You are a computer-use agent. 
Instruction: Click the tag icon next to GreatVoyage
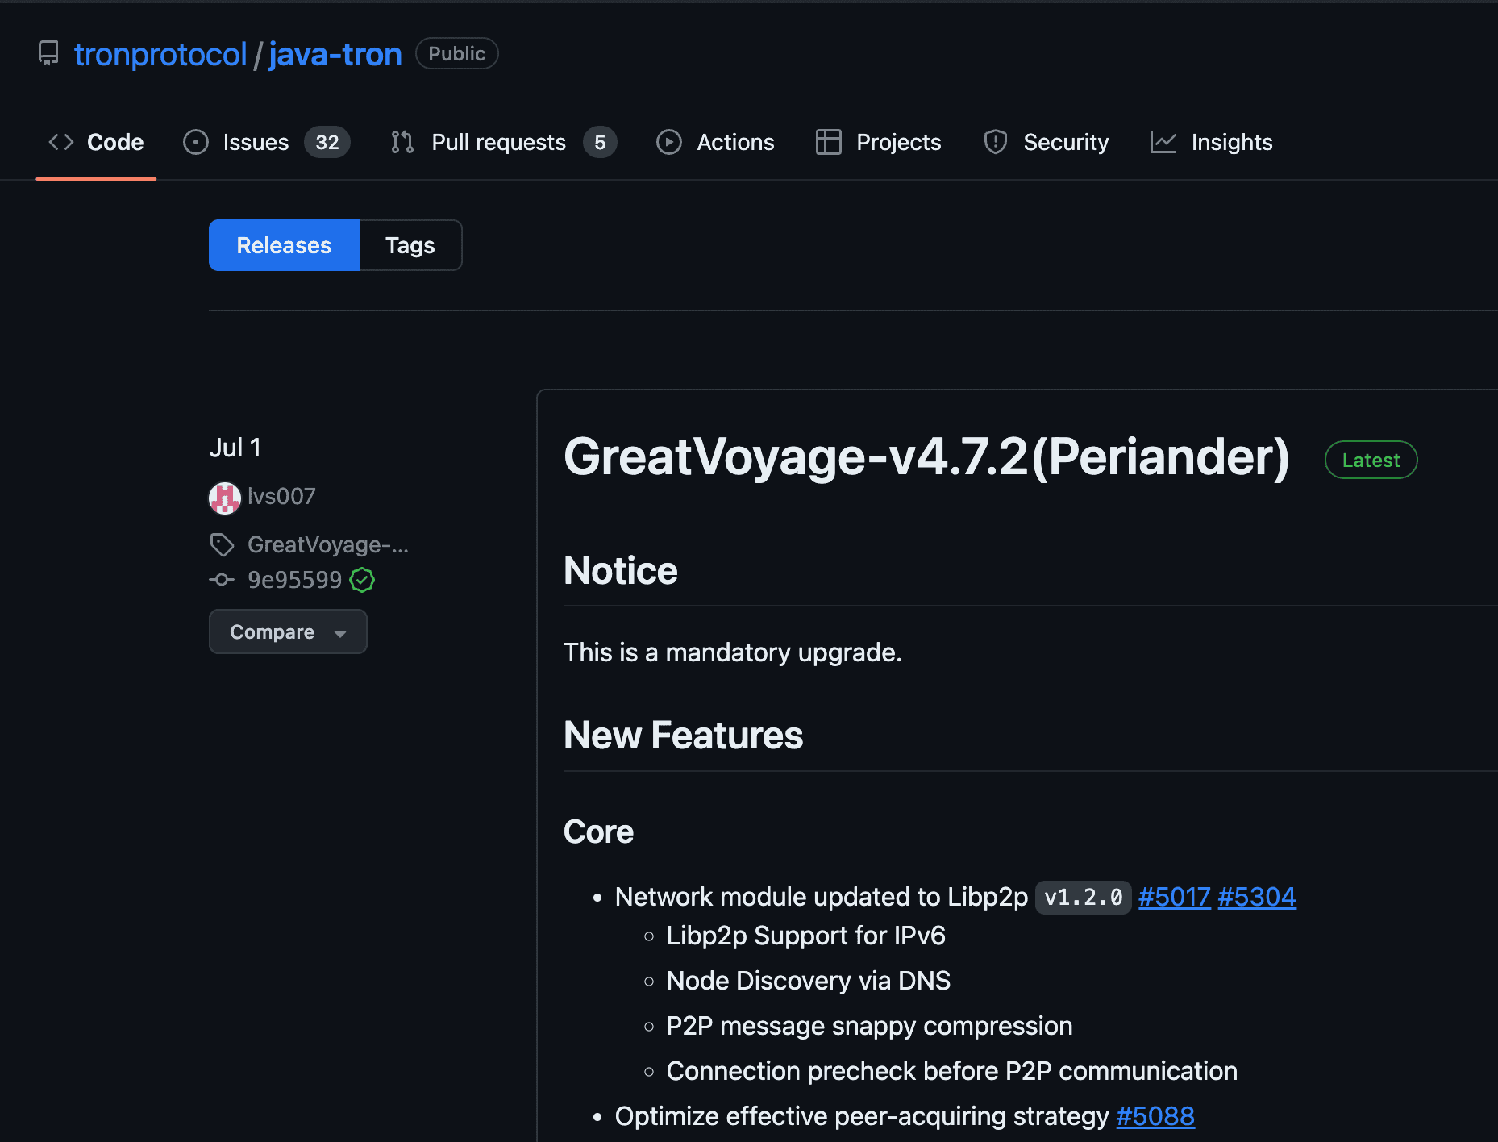tap(222, 544)
